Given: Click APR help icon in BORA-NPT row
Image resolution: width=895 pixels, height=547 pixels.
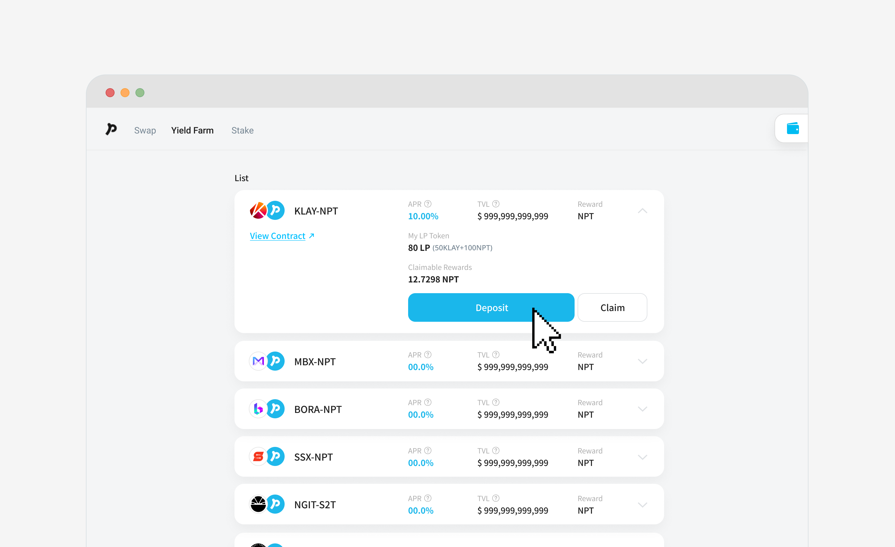Looking at the screenshot, I should tap(428, 402).
